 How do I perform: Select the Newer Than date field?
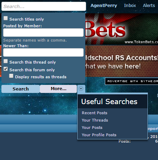43,52
